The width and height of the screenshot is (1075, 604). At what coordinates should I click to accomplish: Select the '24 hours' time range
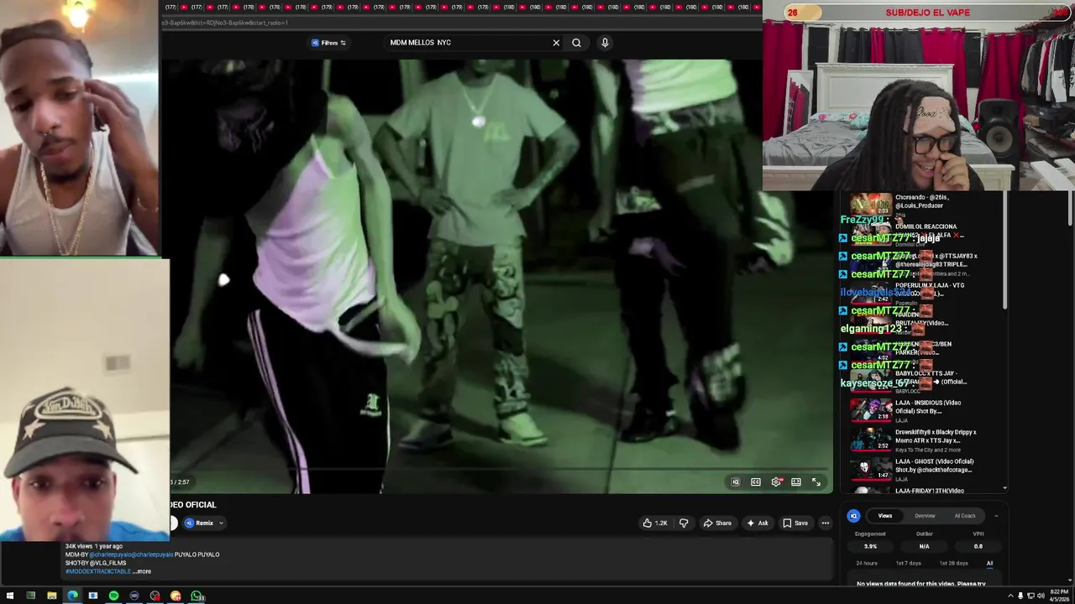[x=867, y=564]
